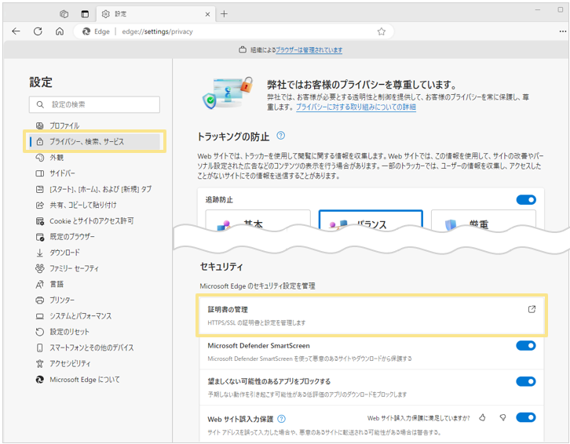The width and height of the screenshot is (570, 444).
Task: Click the favorites star icon in address bar
Action: pyautogui.click(x=382, y=31)
